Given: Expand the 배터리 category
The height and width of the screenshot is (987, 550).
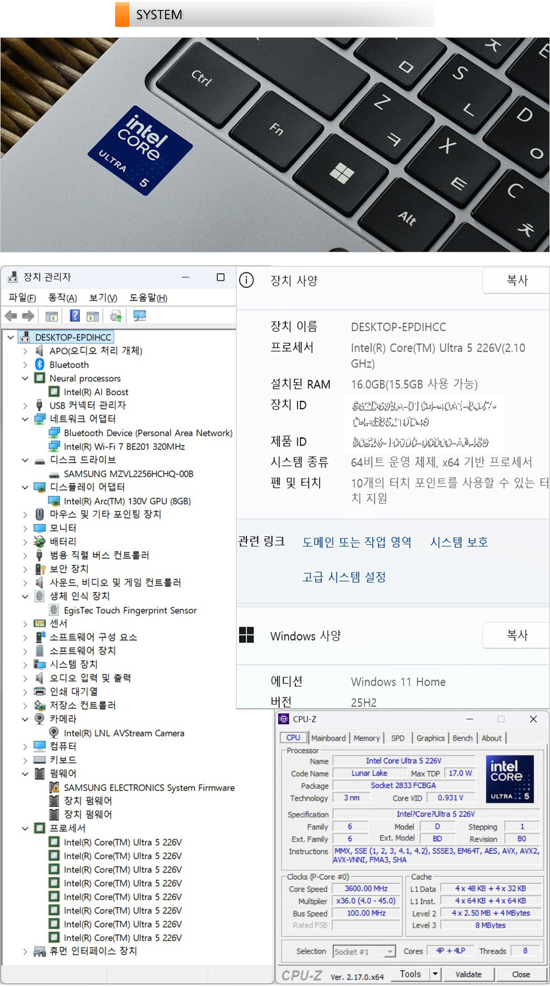Looking at the screenshot, I should click(x=25, y=542).
